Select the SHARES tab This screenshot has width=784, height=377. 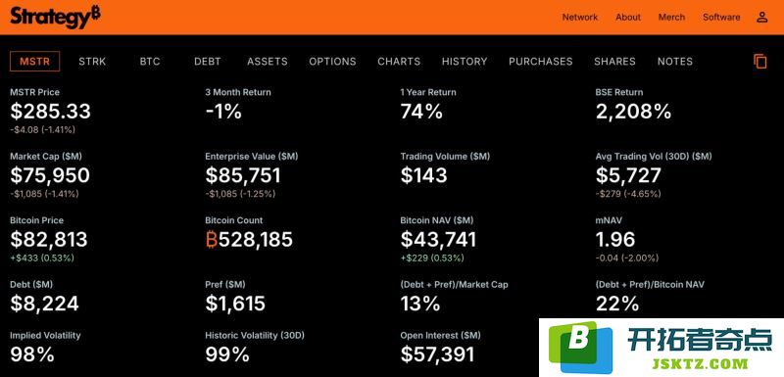(614, 62)
